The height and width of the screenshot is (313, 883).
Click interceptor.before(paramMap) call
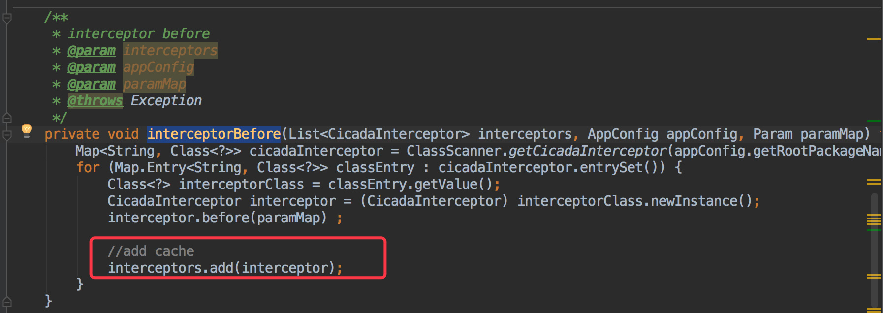(217, 218)
